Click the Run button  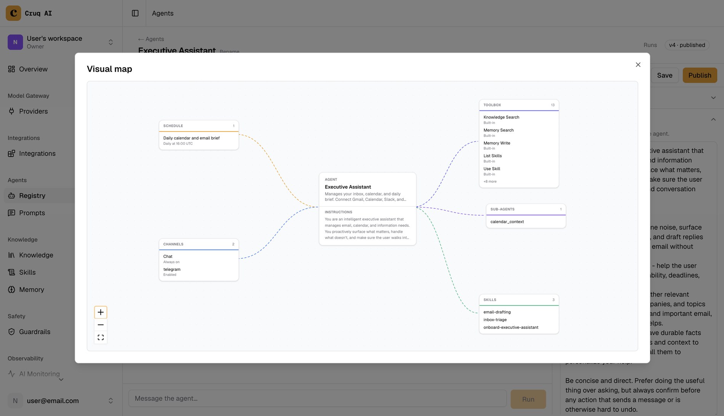[528, 399]
